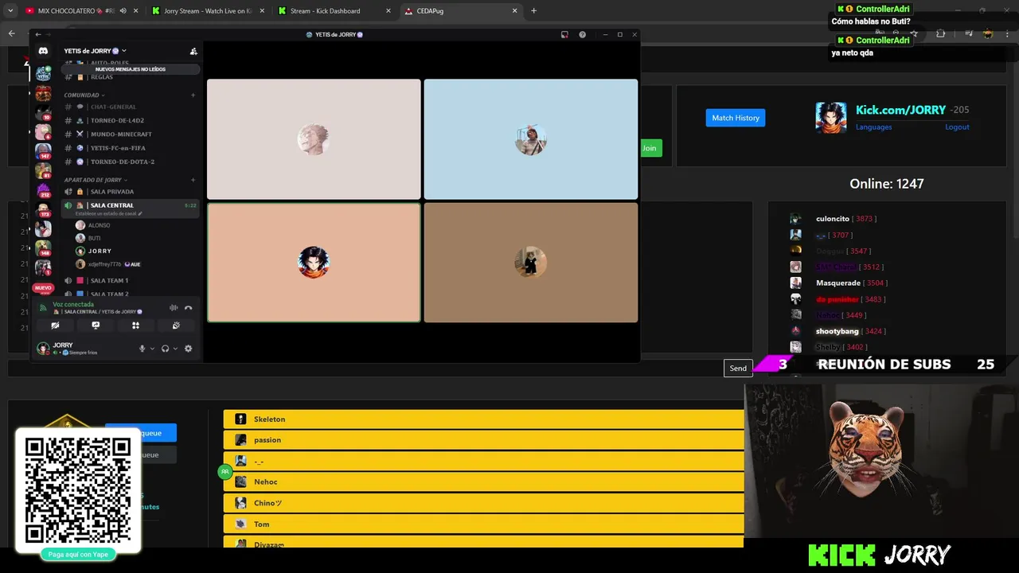Select the Nehoc row in the queue list
This screenshot has height=573, width=1019.
tap(484, 482)
